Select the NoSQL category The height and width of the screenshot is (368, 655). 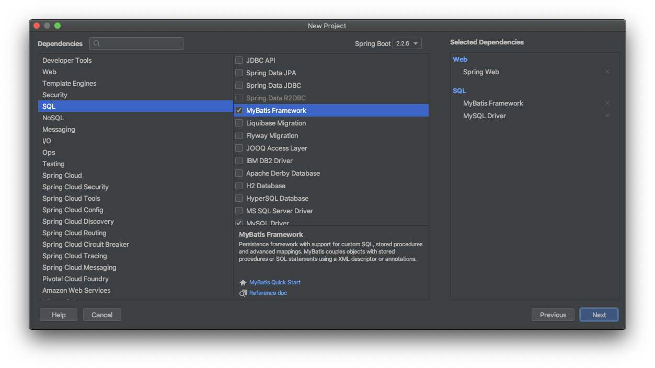[135, 118]
